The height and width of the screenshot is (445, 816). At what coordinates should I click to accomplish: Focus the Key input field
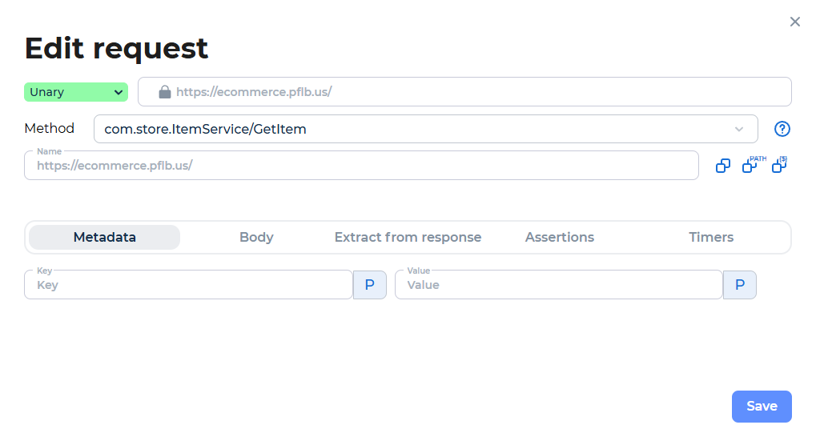click(188, 285)
